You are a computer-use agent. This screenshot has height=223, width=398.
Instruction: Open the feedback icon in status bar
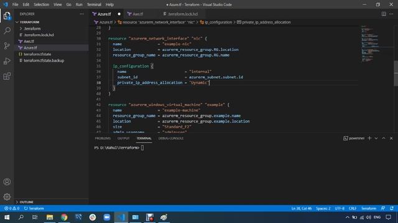click(383, 208)
